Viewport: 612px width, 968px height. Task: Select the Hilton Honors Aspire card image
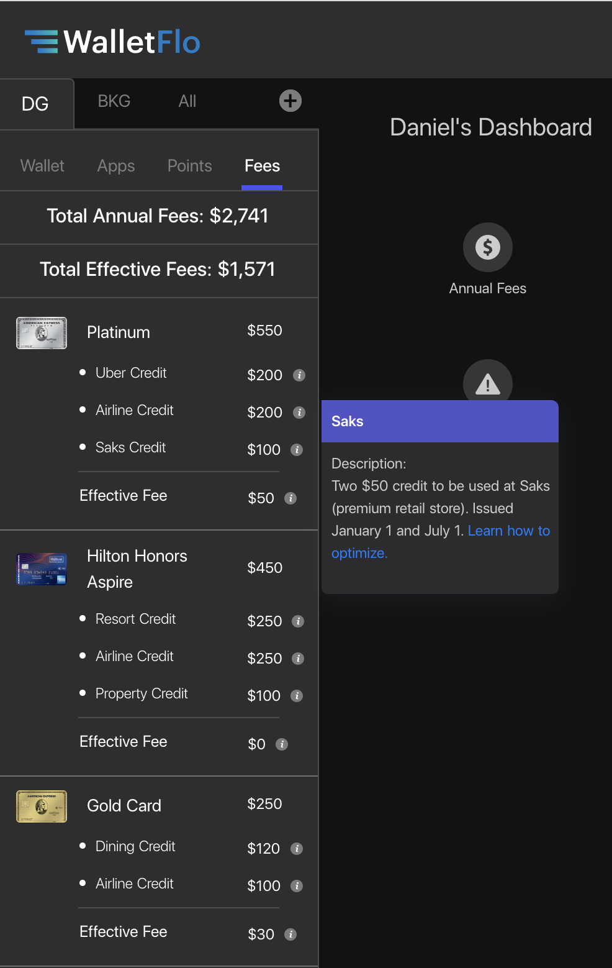coord(42,569)
